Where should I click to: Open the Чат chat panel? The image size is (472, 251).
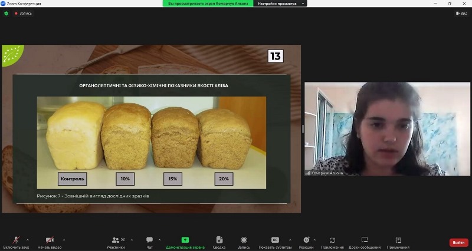149,240
